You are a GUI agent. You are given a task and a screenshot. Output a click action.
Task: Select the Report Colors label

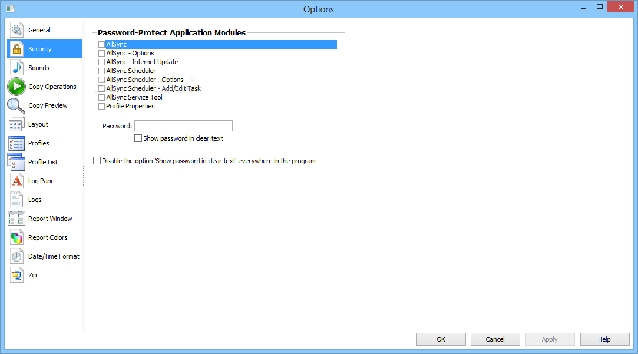[x=48, y=237]
